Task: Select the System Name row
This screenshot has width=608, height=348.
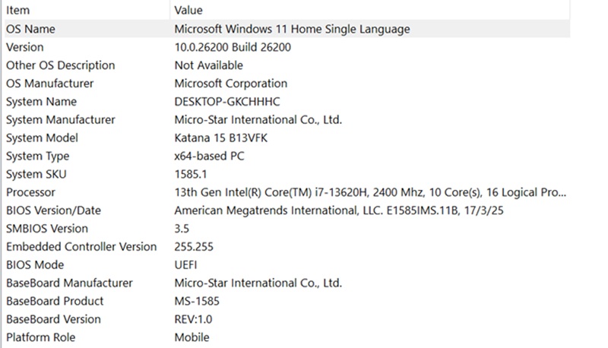Action: (x=287, y=102)
